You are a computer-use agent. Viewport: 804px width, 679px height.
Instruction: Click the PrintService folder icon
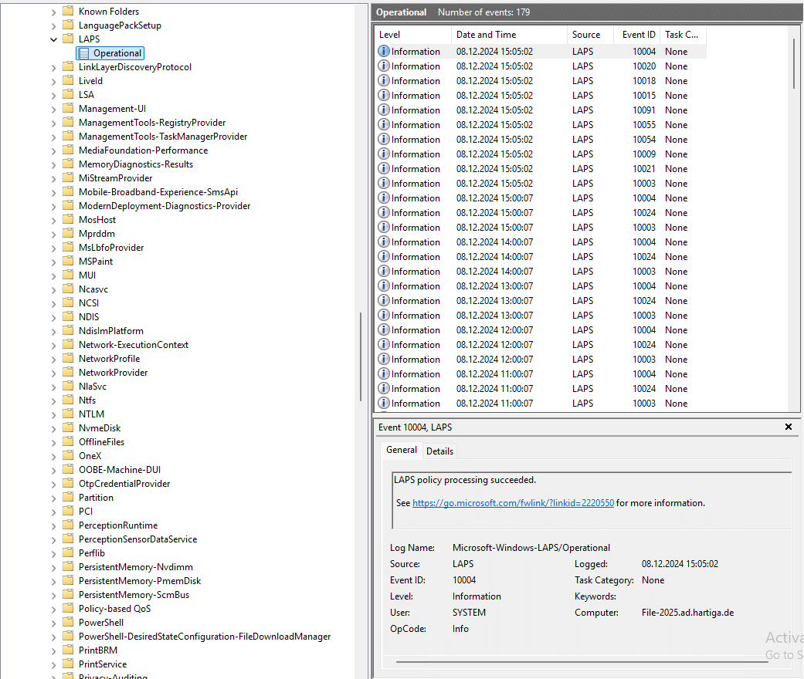[69, 664]
